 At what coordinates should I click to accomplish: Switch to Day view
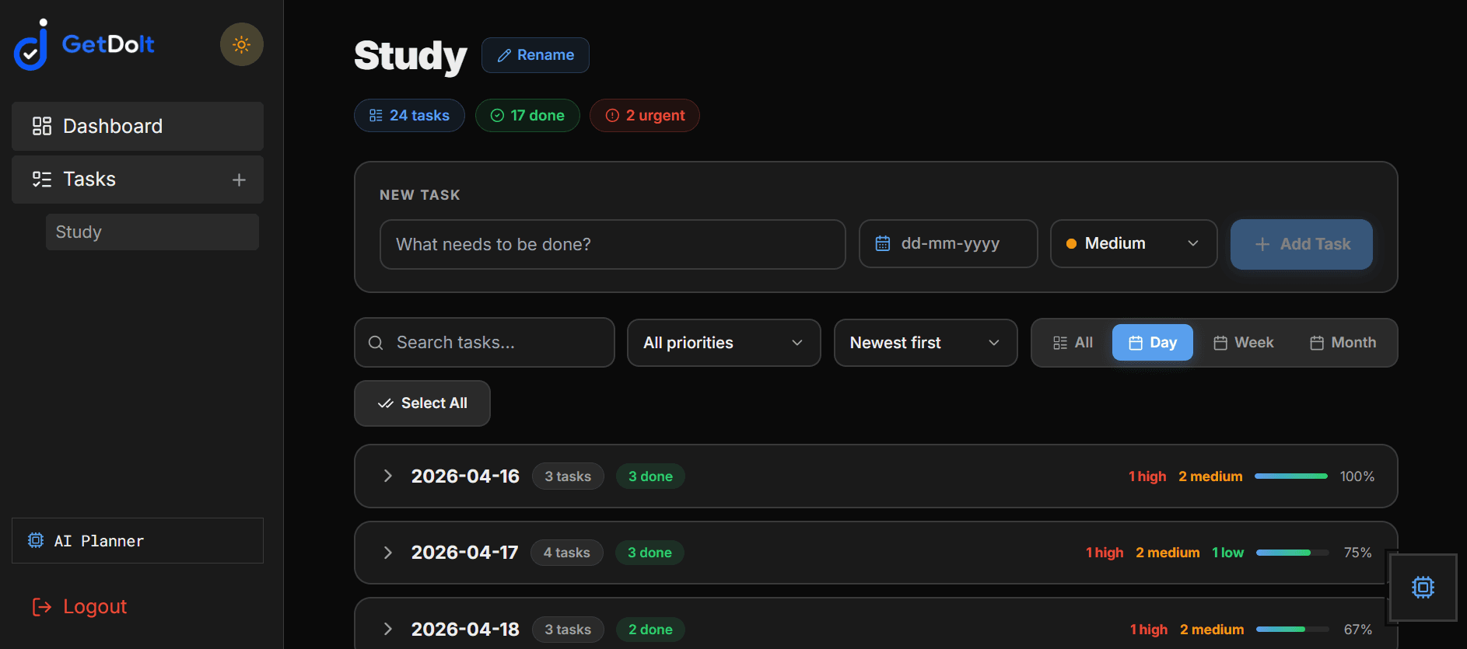[1152, 343]
